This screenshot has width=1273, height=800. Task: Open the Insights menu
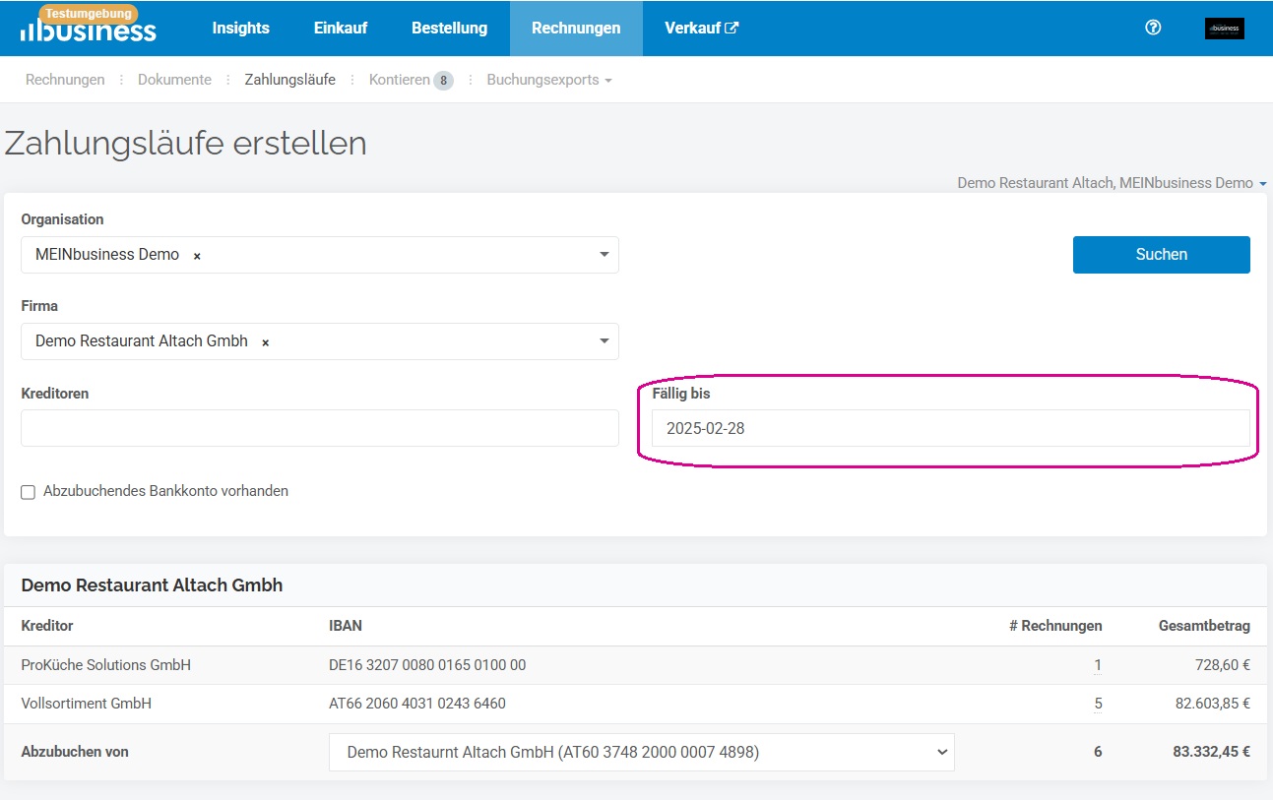pyautogui.click(x=240, y=28)
